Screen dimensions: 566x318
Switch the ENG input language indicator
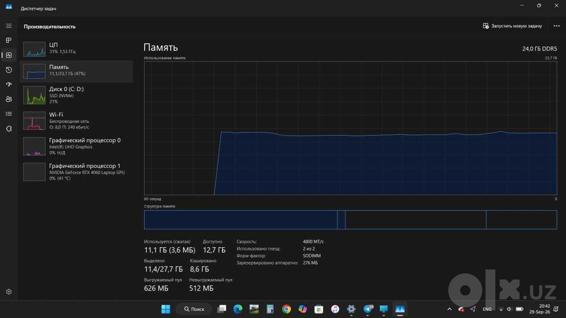(487, 309)
